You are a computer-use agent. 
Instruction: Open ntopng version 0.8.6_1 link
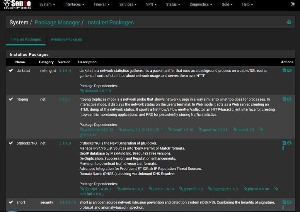tap(65, 99)
